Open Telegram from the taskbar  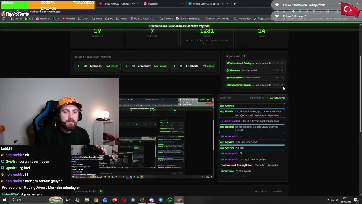tap(161, 200)
